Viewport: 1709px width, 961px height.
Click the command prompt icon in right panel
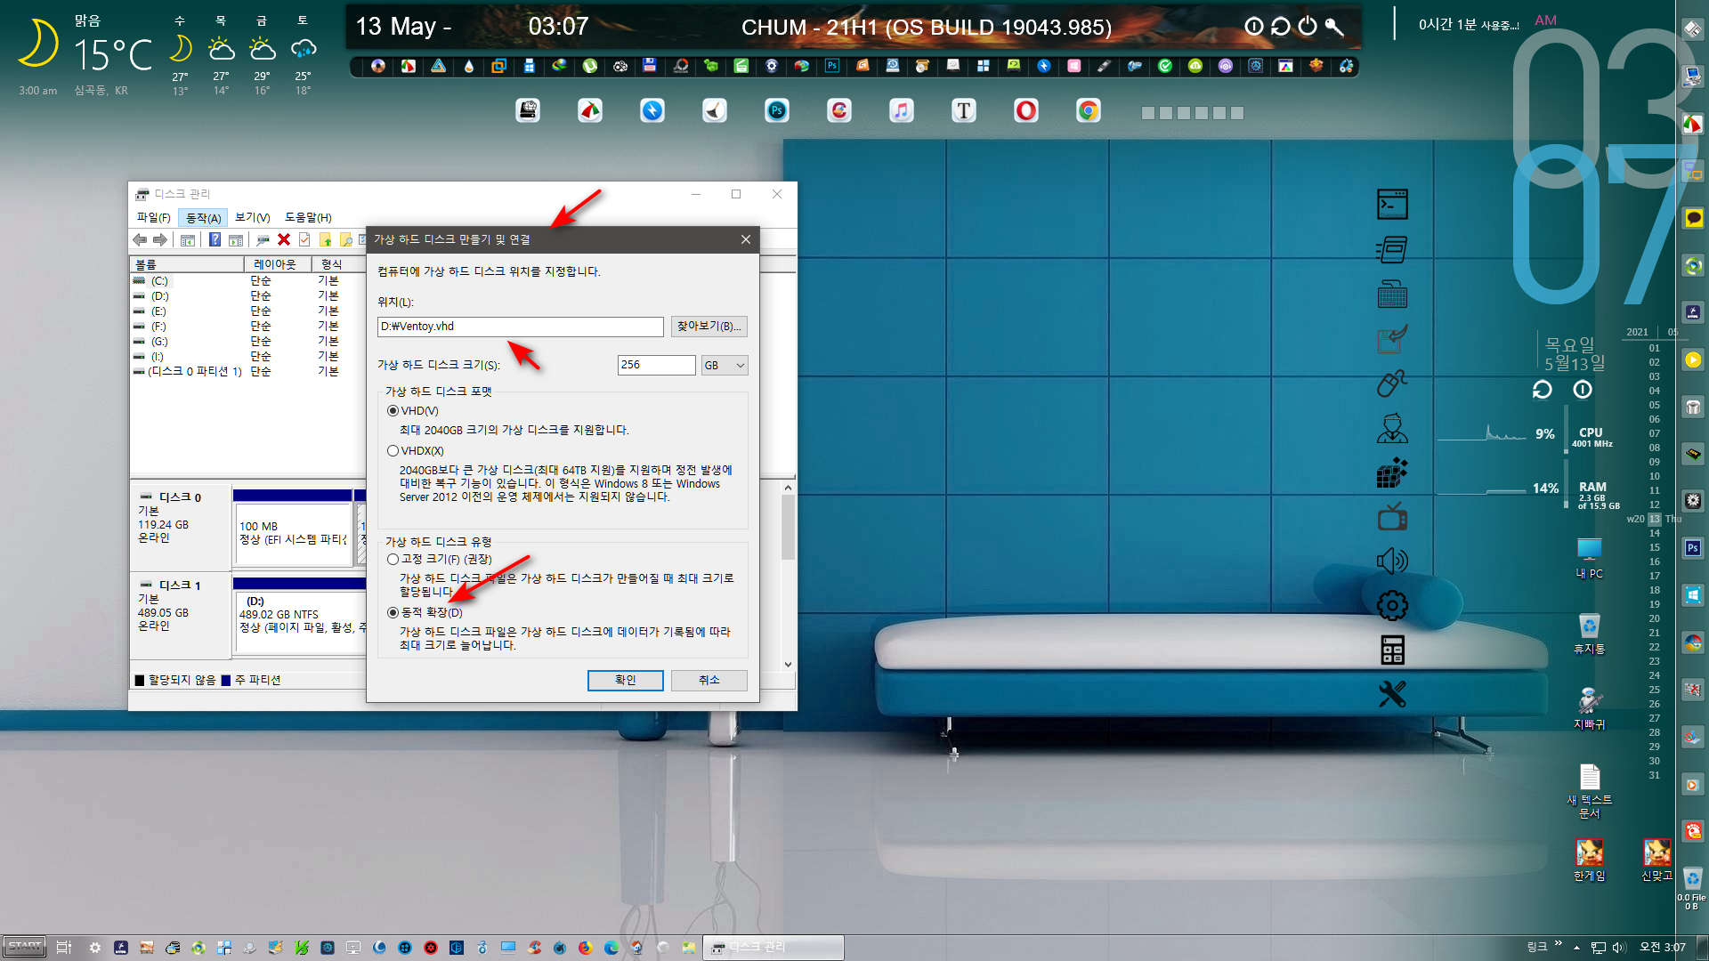click(1392, 205)
